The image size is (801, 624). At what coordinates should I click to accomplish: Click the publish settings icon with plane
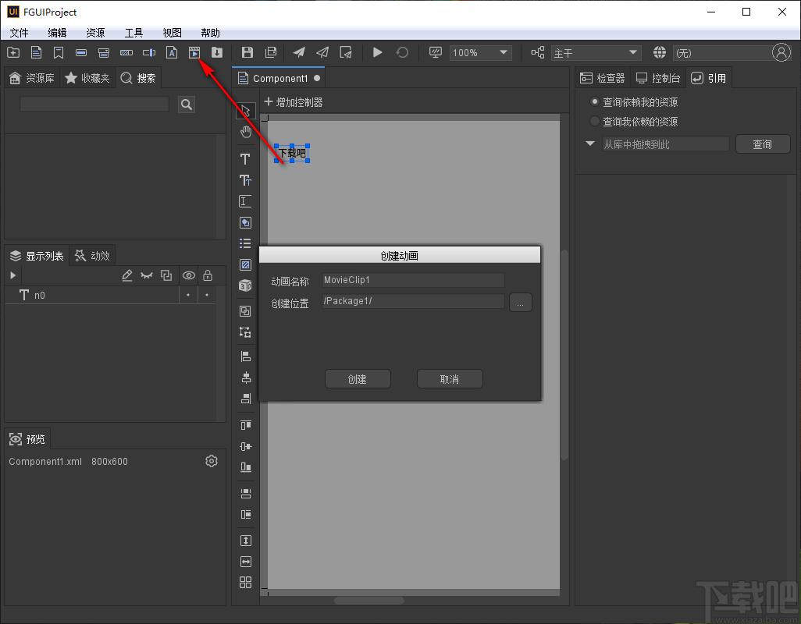346,52
